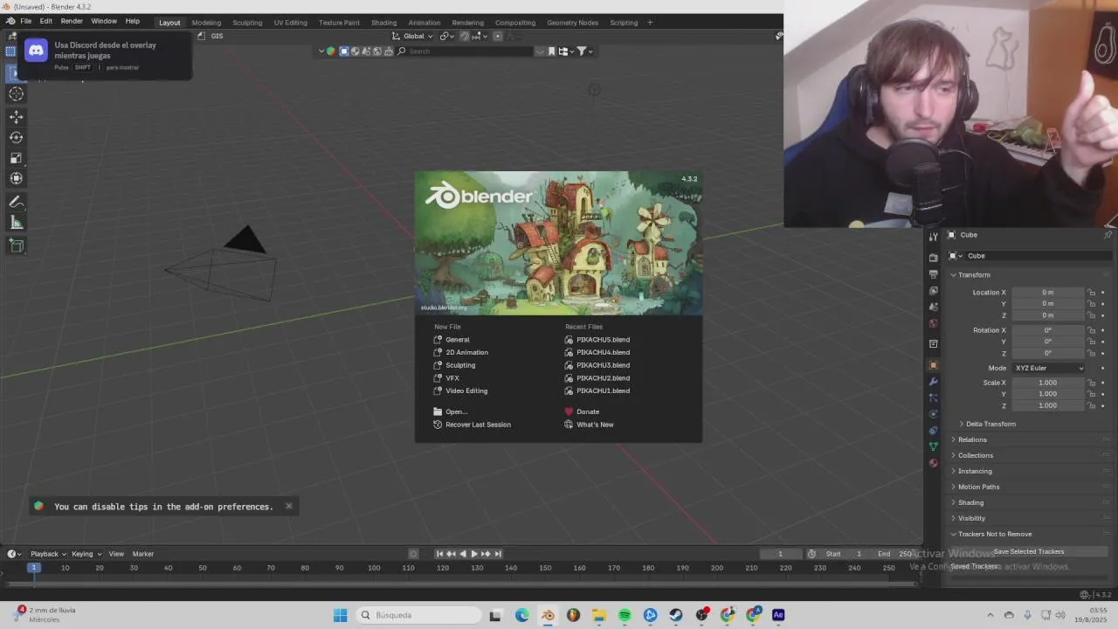Open Steam from the Windows taskbar
1118x629 pixels.
click(x=676, y=615)
